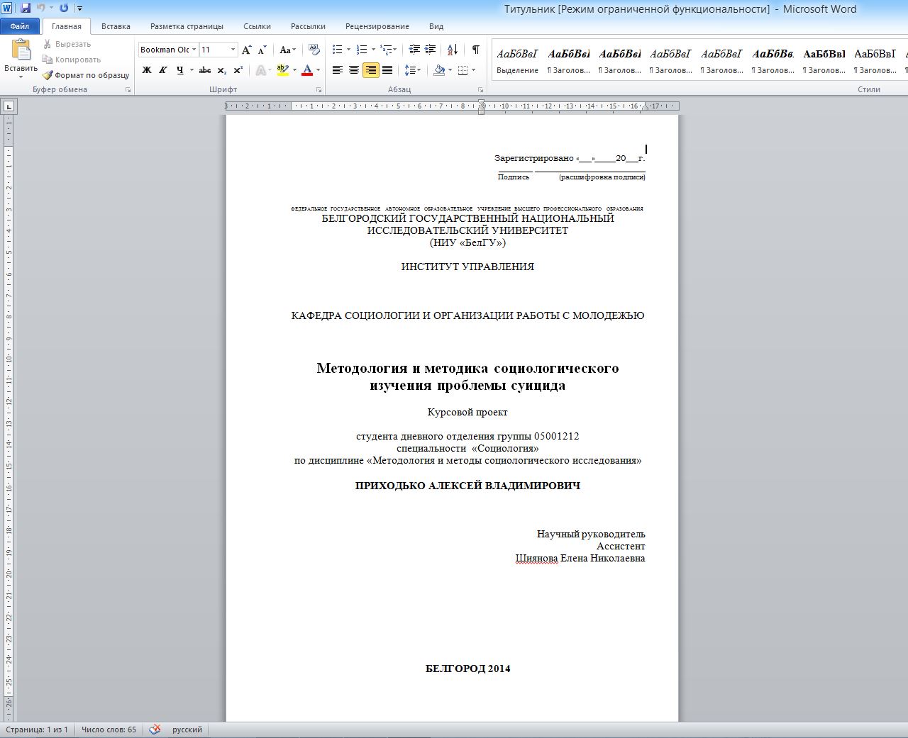Open the Шрифт dialog launcher

pos(319,90)
